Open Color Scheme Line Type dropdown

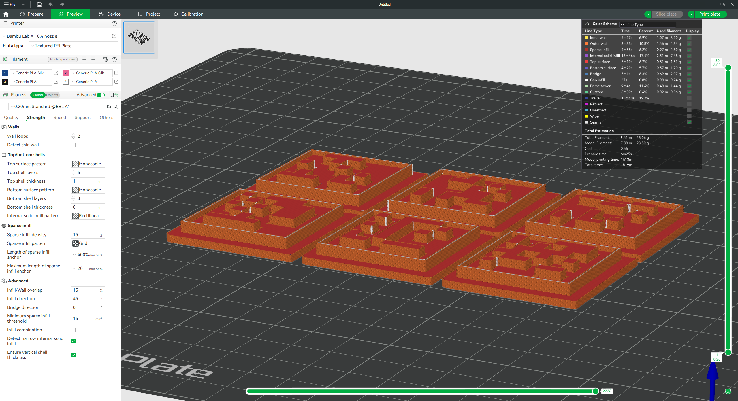point(647,24)
